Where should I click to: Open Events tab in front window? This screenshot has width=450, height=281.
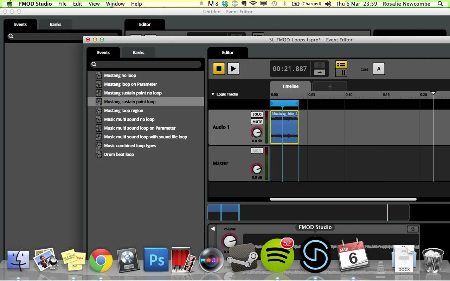103,52
